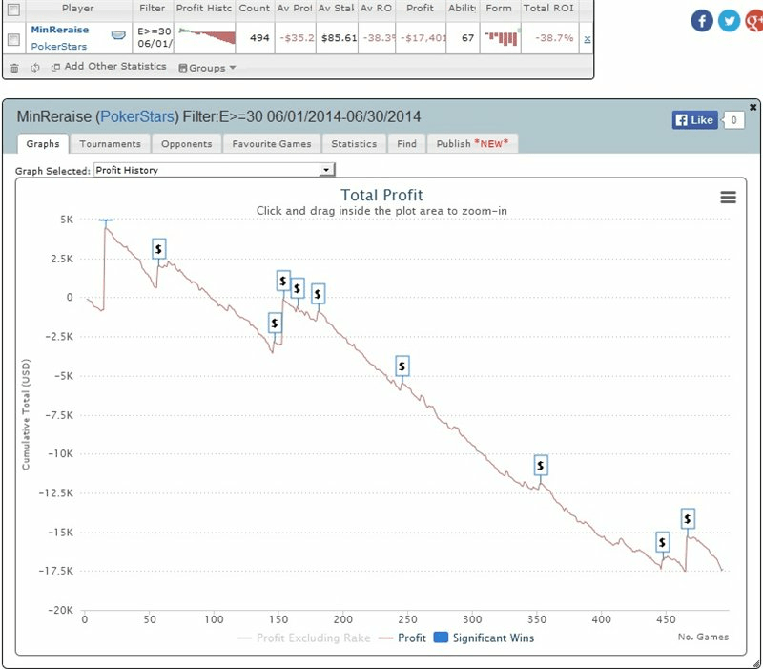
Task: Click the Av Stake value $85.61
Action: [339, 38]
